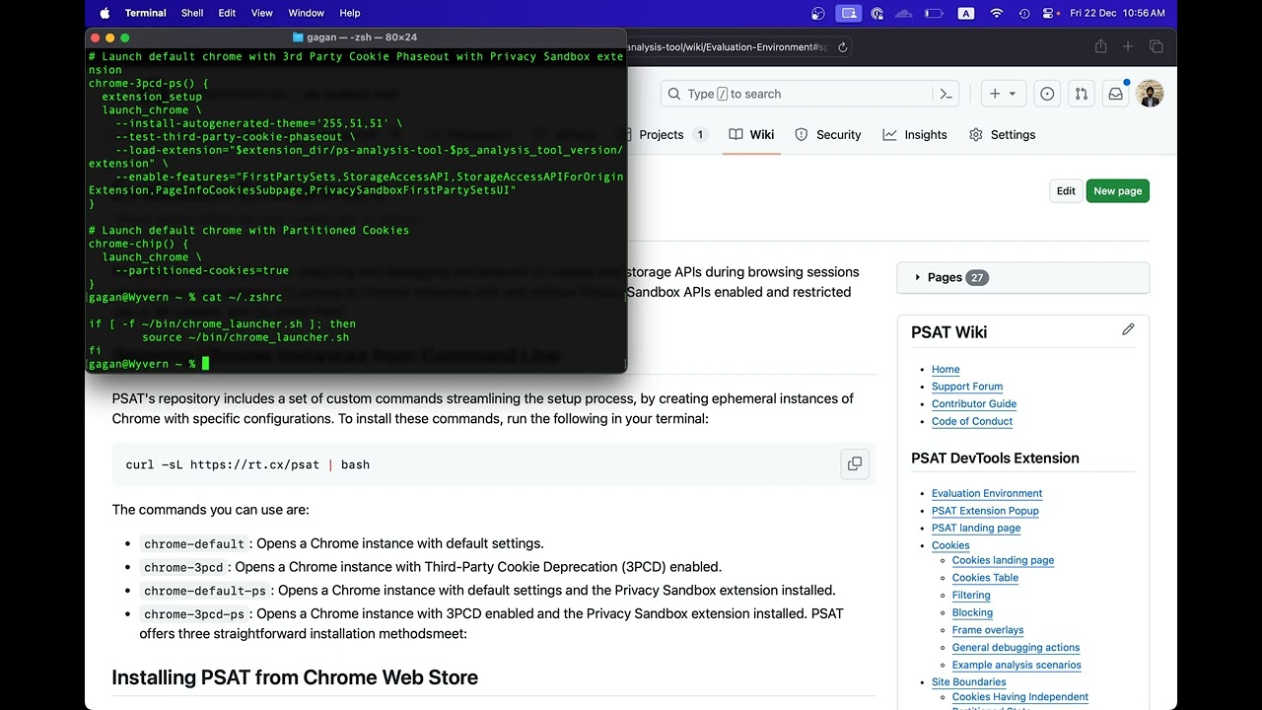This screenshot has height=710, width=1262.
Task: Open the Home wiki link
Action: (x=946, y=370)
